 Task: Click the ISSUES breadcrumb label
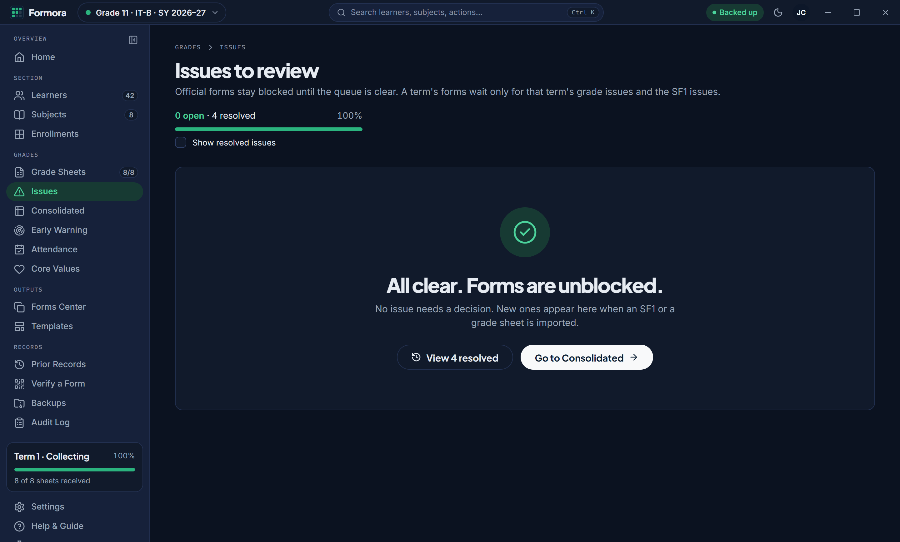[233, 47]
